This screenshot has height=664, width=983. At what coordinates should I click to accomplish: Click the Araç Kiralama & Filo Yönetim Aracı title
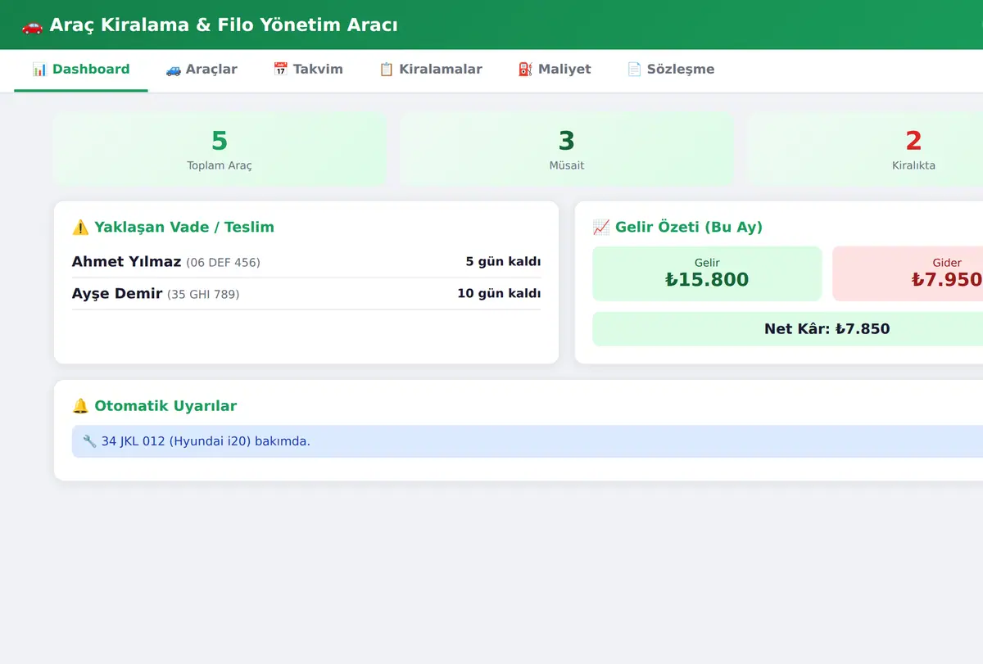pyautogui.click(x=224, y=25)
